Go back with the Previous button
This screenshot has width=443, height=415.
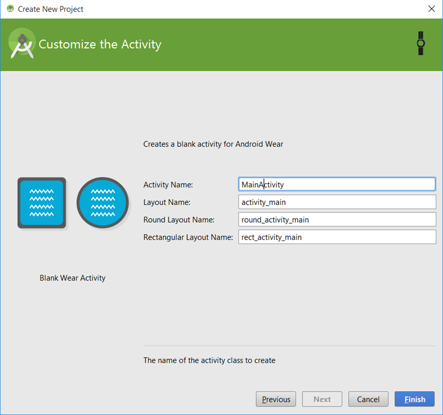276,399
